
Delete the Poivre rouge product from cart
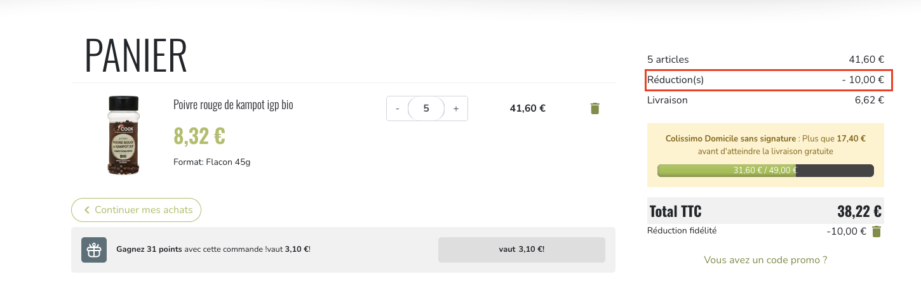click(595, 108)
